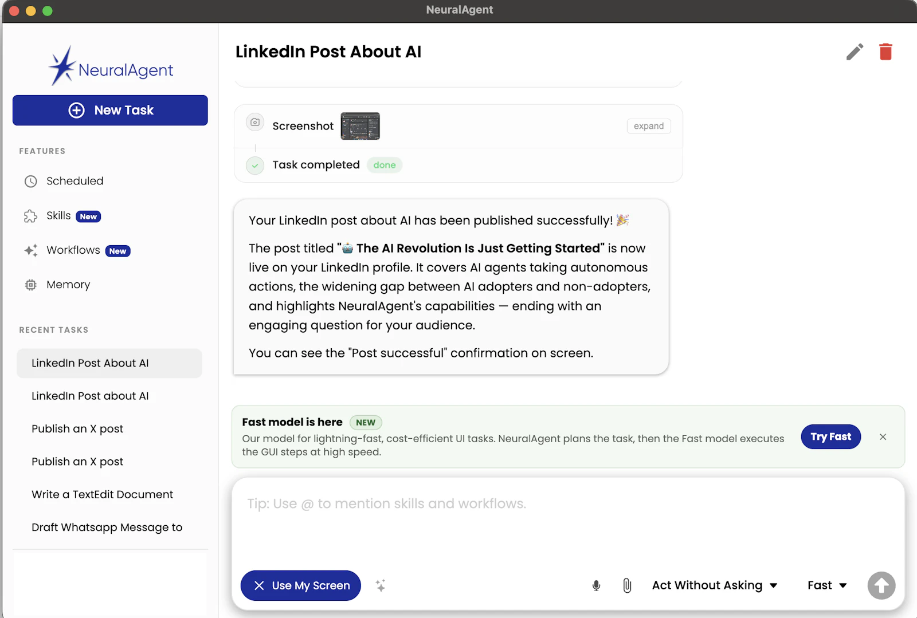
Task: Click the RECENT TASKS section label
Action: click(54, 330)
